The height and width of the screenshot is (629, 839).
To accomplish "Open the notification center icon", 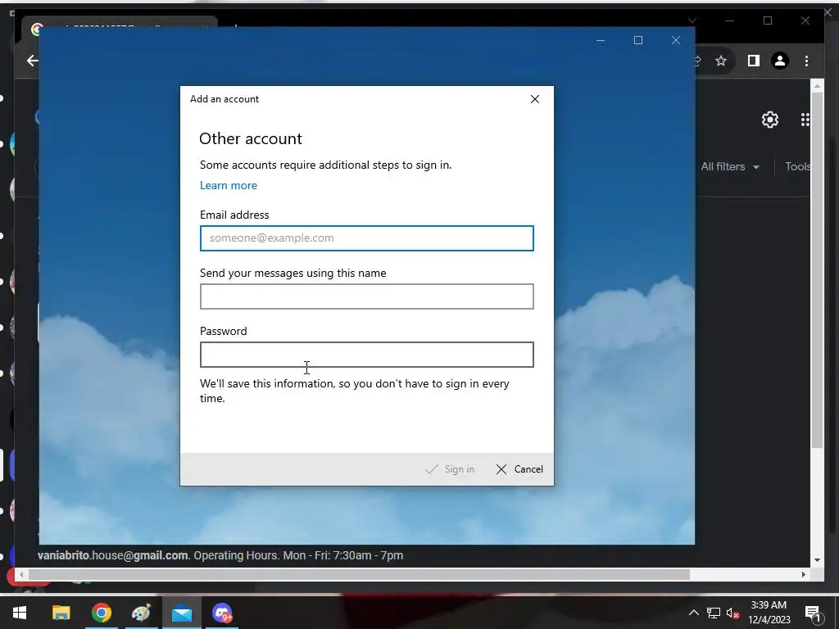I will (813, 613).
